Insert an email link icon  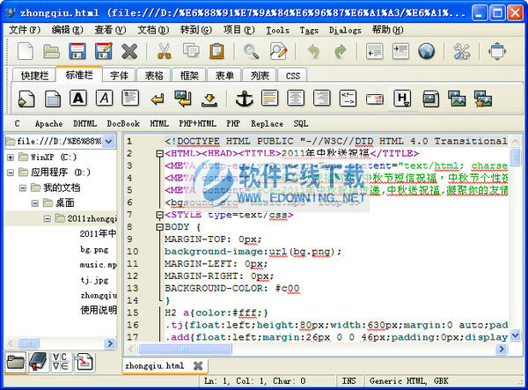click(375, 99)
